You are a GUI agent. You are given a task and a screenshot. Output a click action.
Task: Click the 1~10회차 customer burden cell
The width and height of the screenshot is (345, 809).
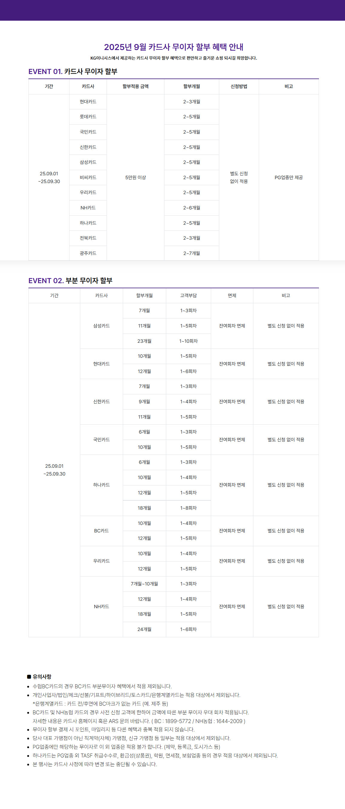point(188,341)
